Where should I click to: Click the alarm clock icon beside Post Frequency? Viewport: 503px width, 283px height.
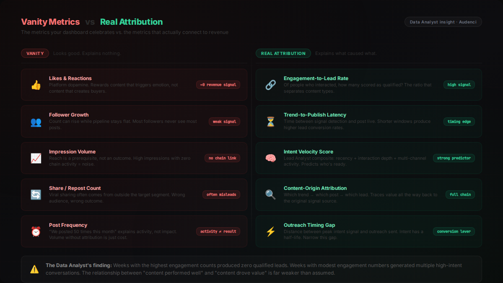36,232
